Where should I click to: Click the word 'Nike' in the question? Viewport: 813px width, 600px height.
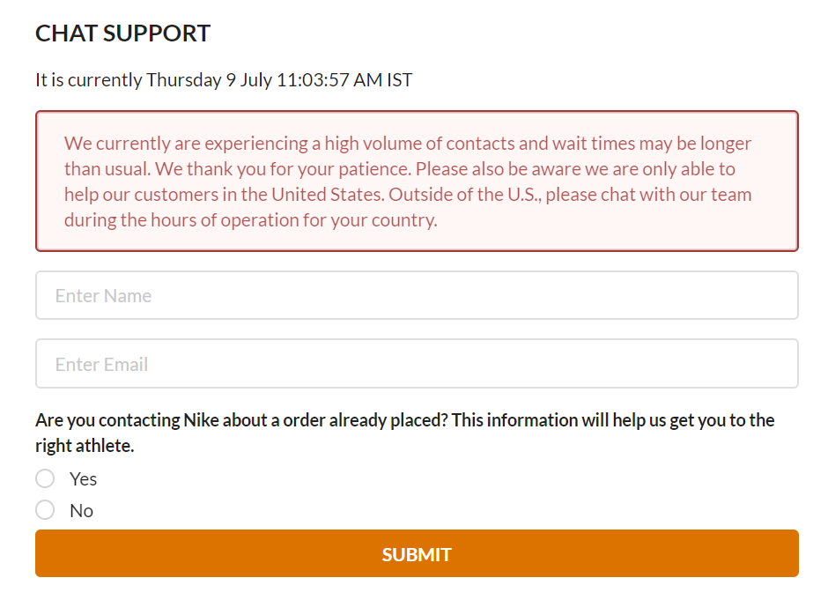(x=201, y=420)
